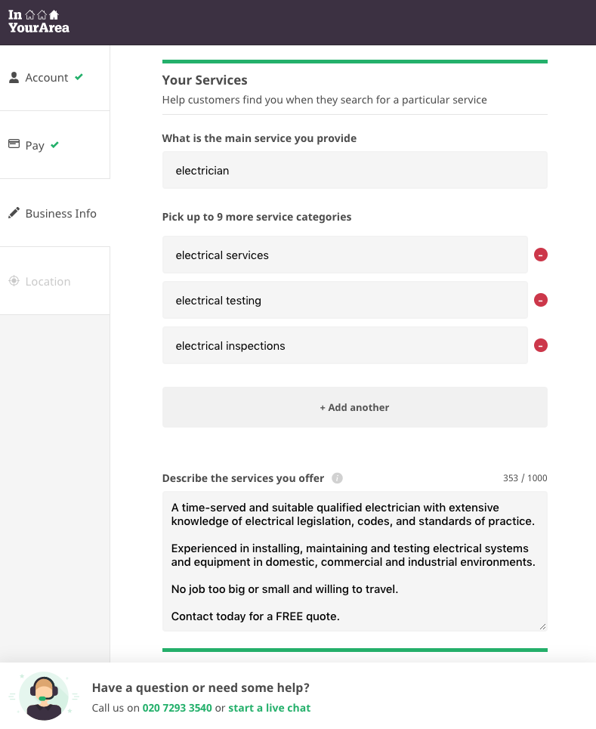The image size is (596, 729).
Task: Grab the description textarea resize handle
Action: [542, 626]
